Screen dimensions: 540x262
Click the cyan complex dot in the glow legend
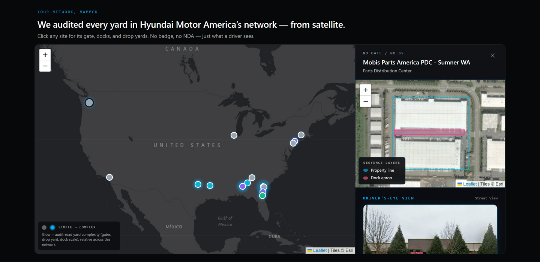coord(52,228)
